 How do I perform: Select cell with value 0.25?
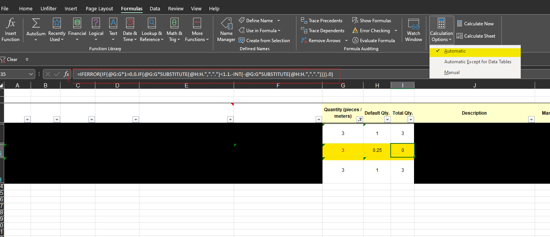click(x=377, y=150)
